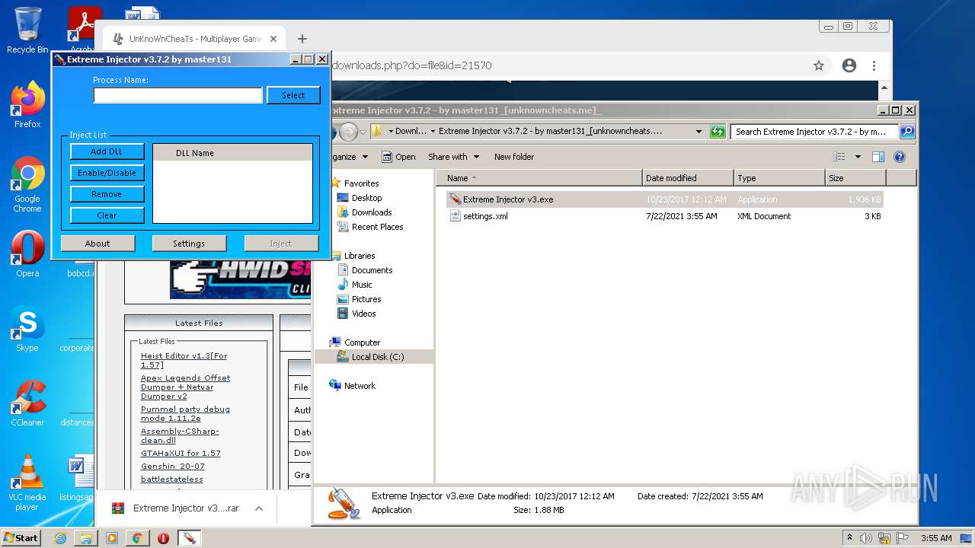
Task: Sort files by Size column
Action: coord(855,178)
